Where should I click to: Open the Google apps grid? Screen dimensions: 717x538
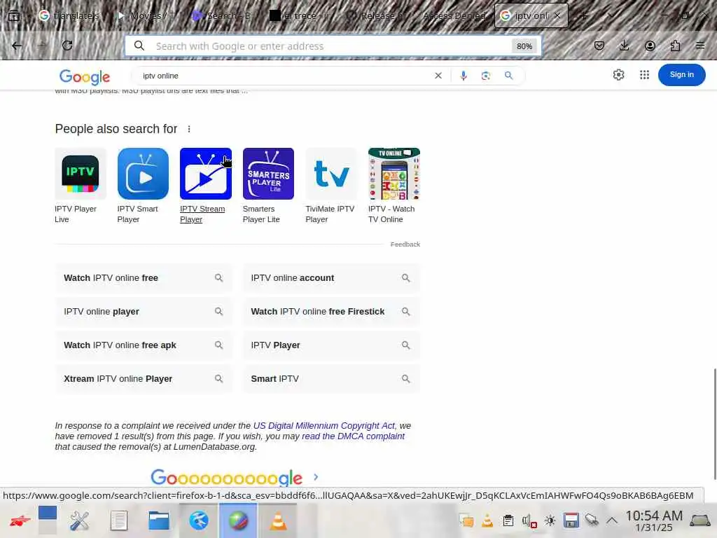coord(644,74)
